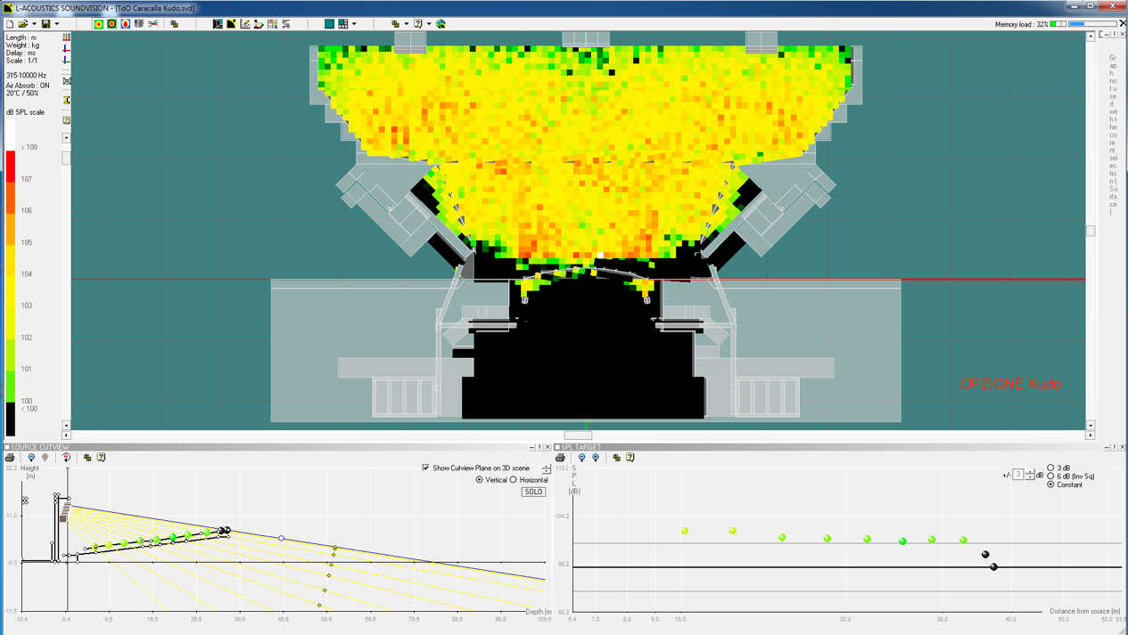Viewport: 1128px width, 635px height.
Task: Click the +/- dB tolerance stepper arrows
Action: 1030,475
